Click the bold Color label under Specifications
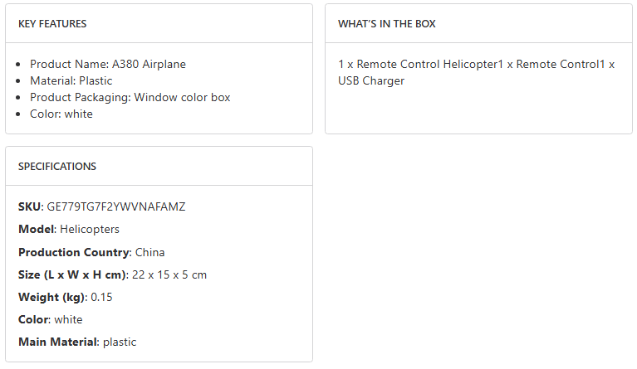The image size is (637, 369). [33, 319]
